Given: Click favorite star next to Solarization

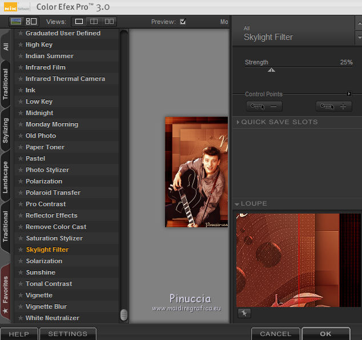Looking at the screenshot, I should (x=21, y=261).
